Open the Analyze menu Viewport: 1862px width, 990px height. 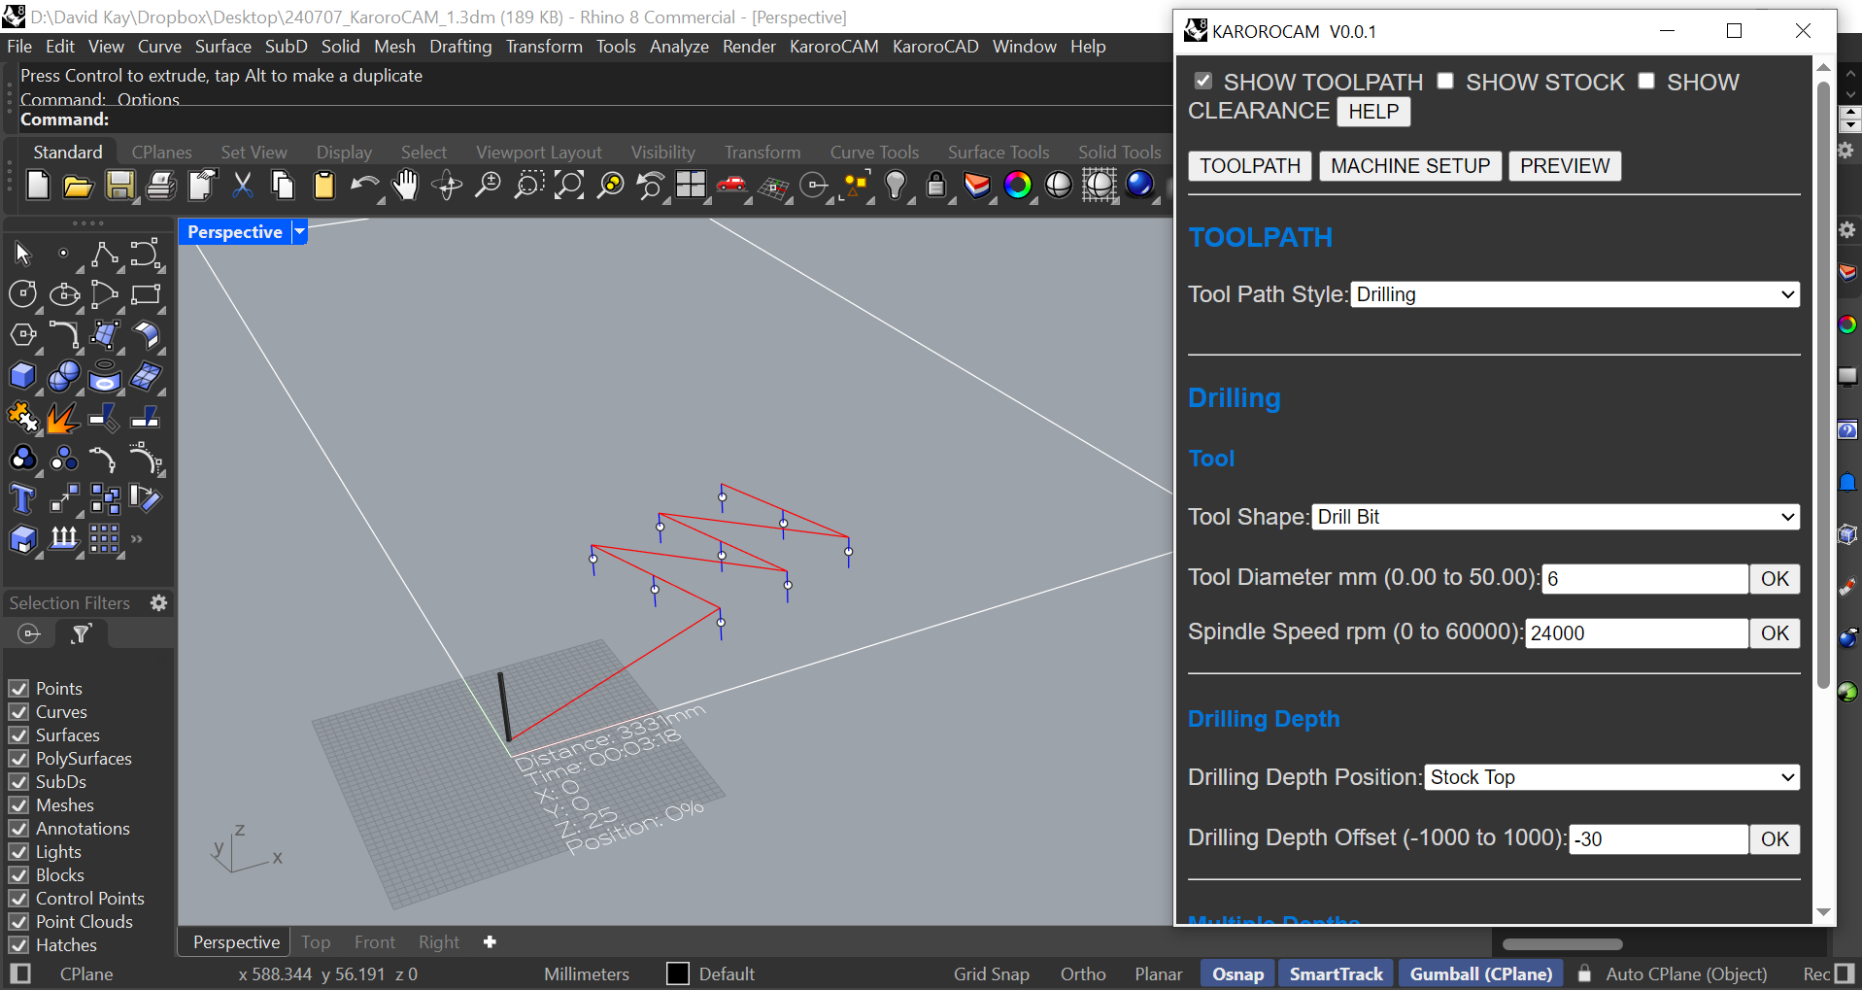point(679,46)
